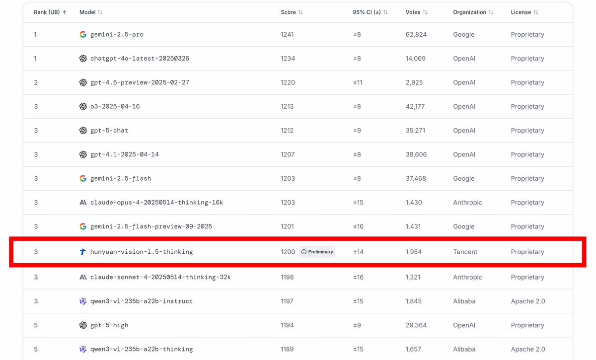The width and height of the screenshot is (596, 360).
Task: Click the OpenAI icon beside gpt-5-high
Action: coord(83,325)
